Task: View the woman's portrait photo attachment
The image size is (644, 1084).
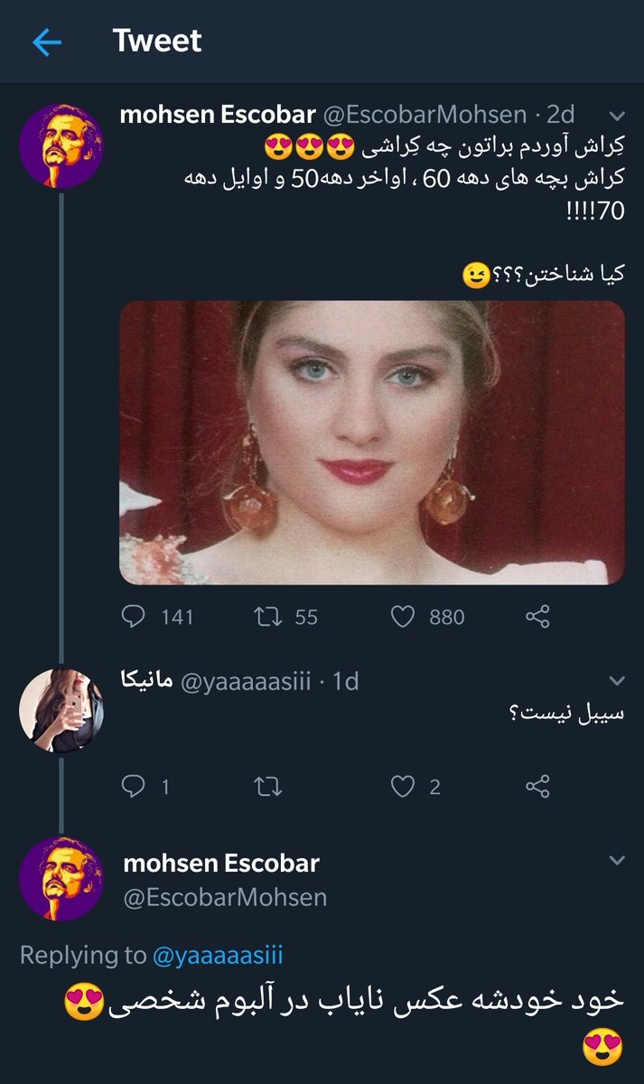Action: coord(372,443)
